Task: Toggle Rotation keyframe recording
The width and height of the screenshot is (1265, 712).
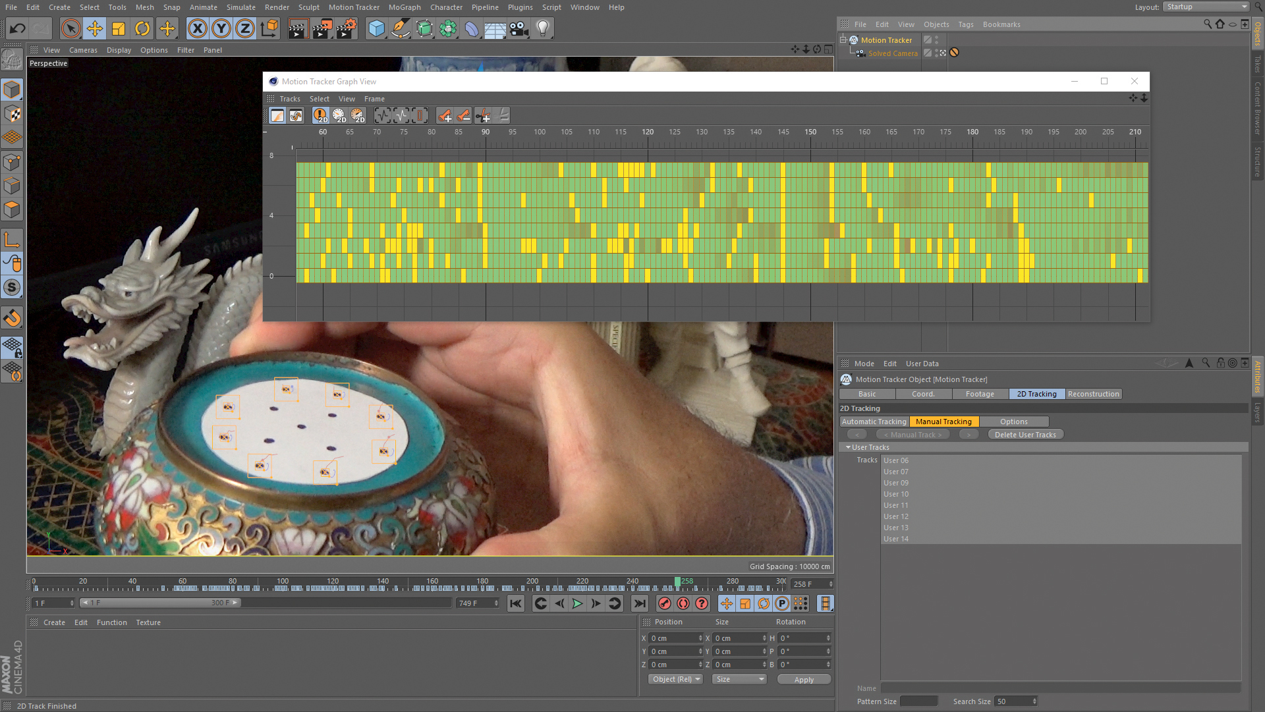Action: coord(763,603)
